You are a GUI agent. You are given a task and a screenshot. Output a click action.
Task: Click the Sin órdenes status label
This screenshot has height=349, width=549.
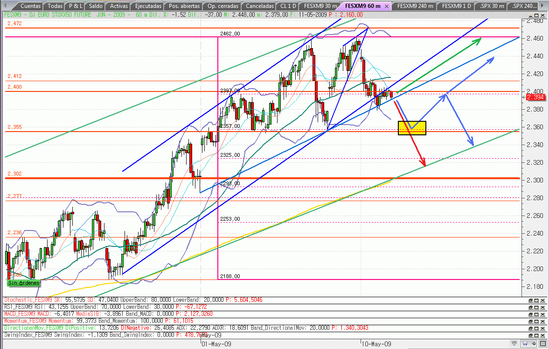24,283
